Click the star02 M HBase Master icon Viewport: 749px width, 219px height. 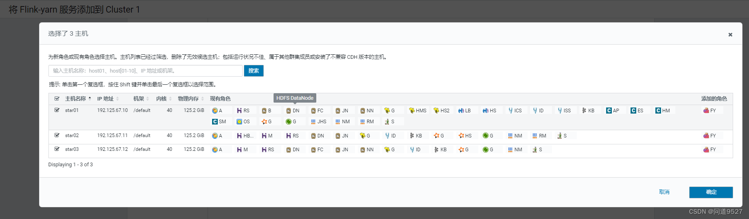(x=264, y=135)
